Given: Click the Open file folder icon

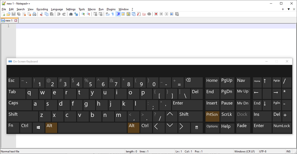Looking at the screenshot, I should [8, 14].
